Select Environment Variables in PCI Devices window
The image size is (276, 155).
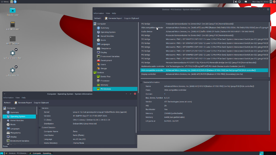click(110, 57)
